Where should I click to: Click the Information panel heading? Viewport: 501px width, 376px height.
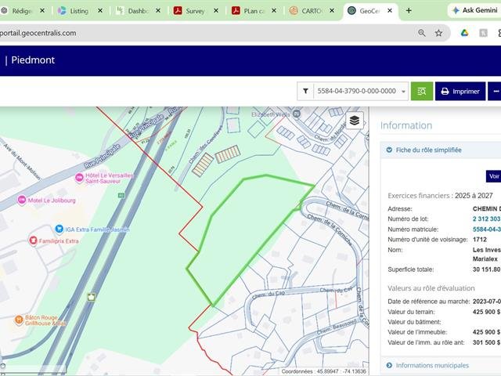tap(406, 125)
